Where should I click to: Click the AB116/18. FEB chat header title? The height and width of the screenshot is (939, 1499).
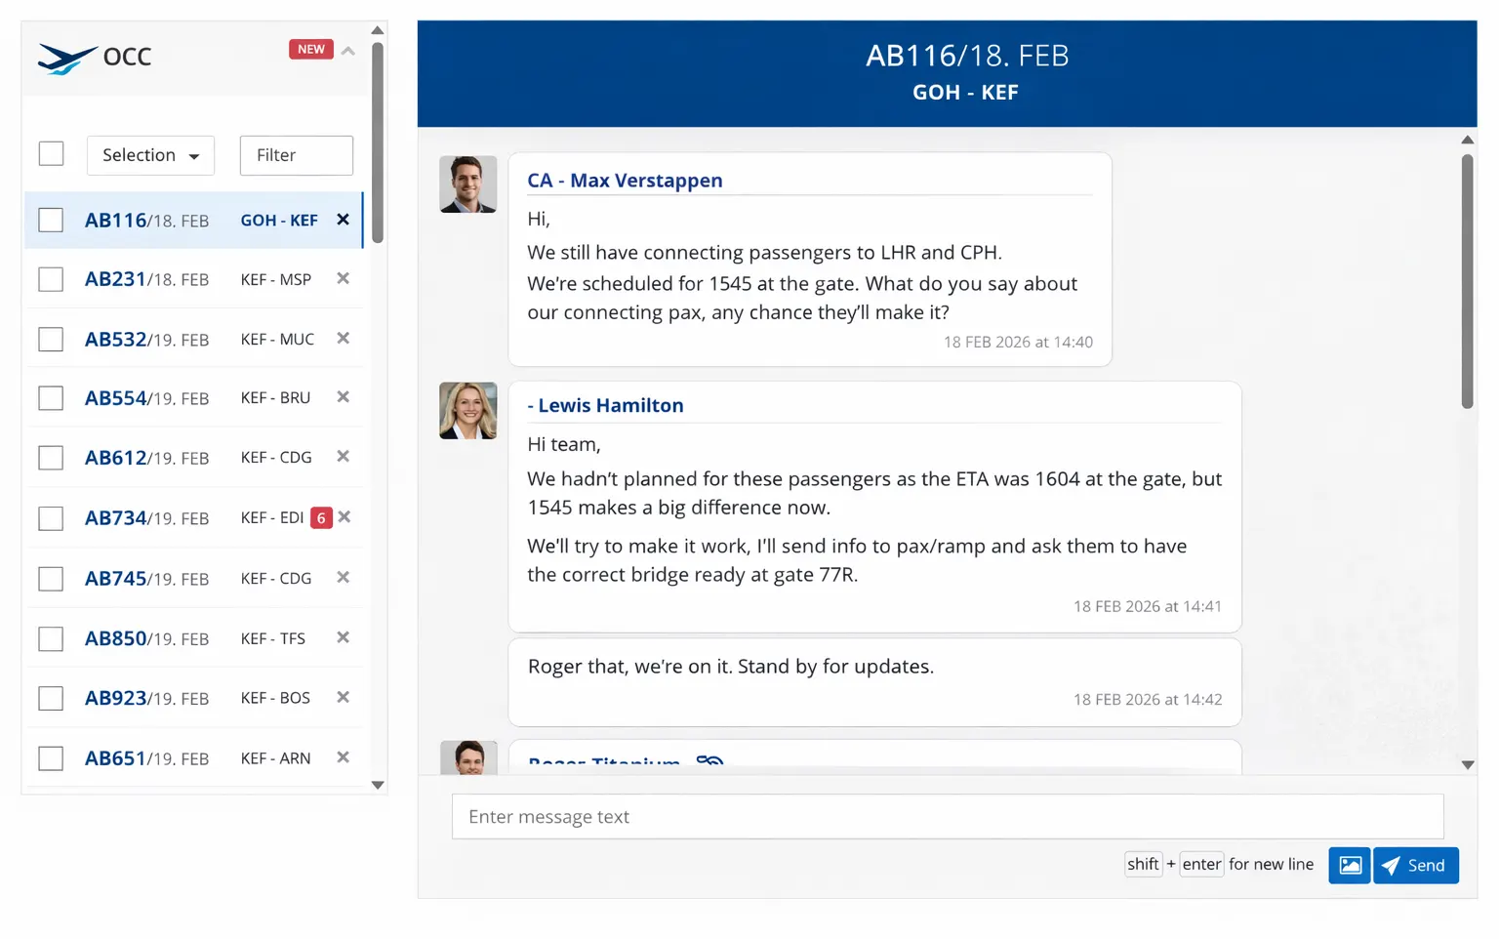[x=967, y=56]
